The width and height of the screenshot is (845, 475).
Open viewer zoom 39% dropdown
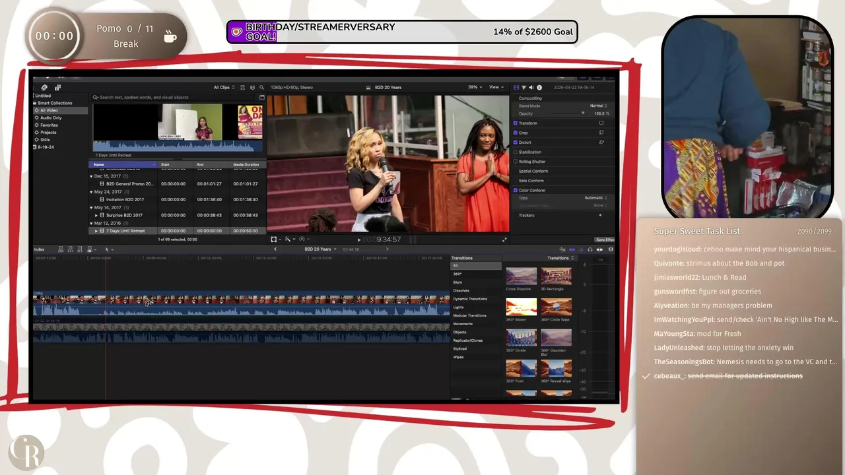[x=475, y=87]
